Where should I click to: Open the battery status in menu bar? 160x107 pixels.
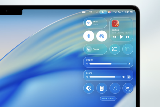(x=84, y=12)
